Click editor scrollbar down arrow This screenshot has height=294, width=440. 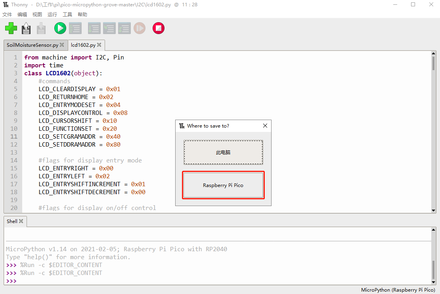[x=434, y=210]
